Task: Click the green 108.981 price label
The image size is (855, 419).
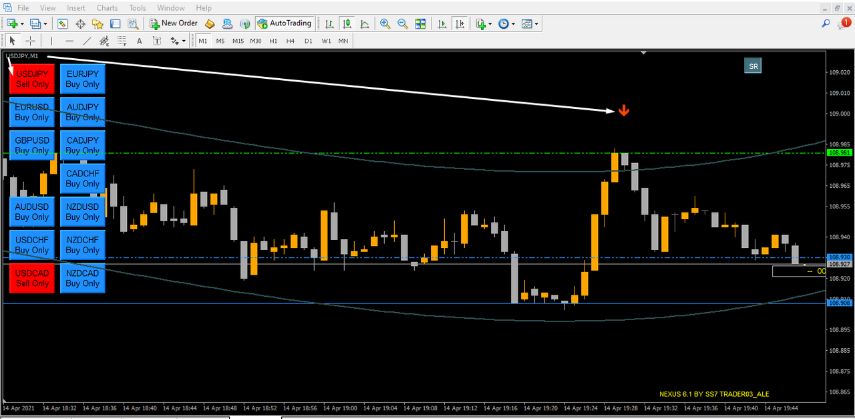Action: tap(840, 153)
